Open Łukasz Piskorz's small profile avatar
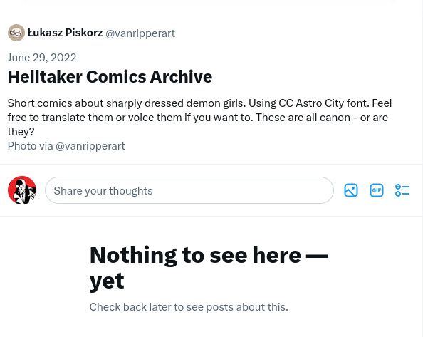 click(x=16, y=33)
